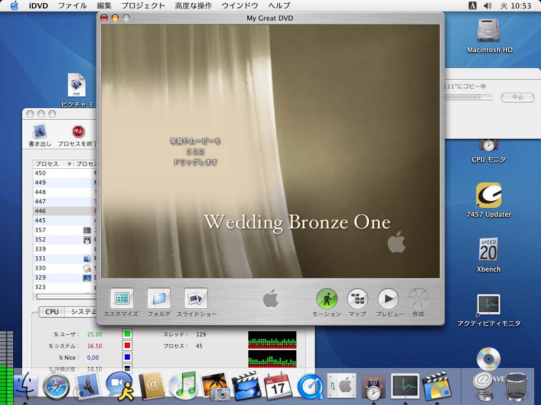Select highlighted process row 446
541x405 pixels.
64,211
